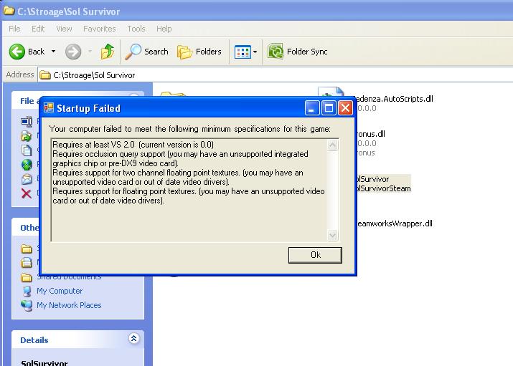Open the File menu
This screenshot has width=513, height=366.
pyautogui.click(x=14, y=29)
